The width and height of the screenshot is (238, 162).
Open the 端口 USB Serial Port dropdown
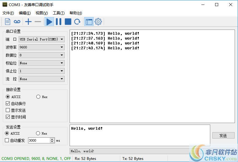click(41, 39)
